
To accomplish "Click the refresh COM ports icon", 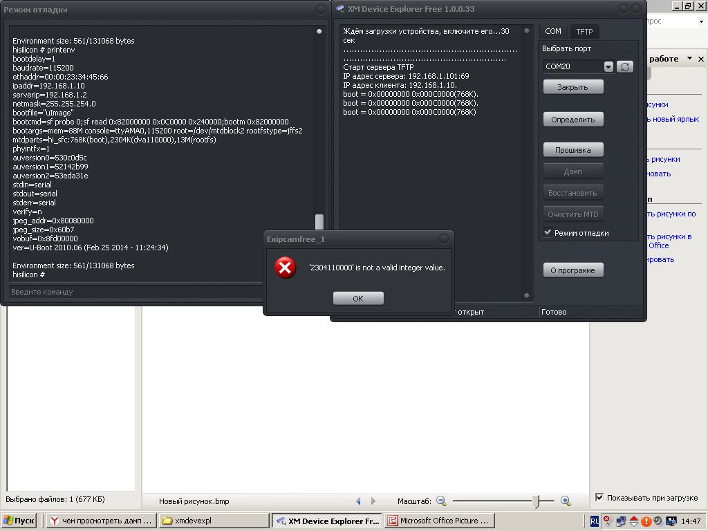I will 624,66.
